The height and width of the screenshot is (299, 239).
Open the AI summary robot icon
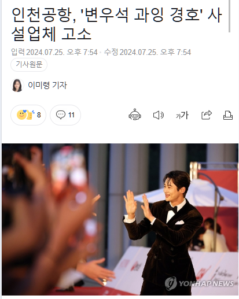pyautogui.click(x=135, y=115)
